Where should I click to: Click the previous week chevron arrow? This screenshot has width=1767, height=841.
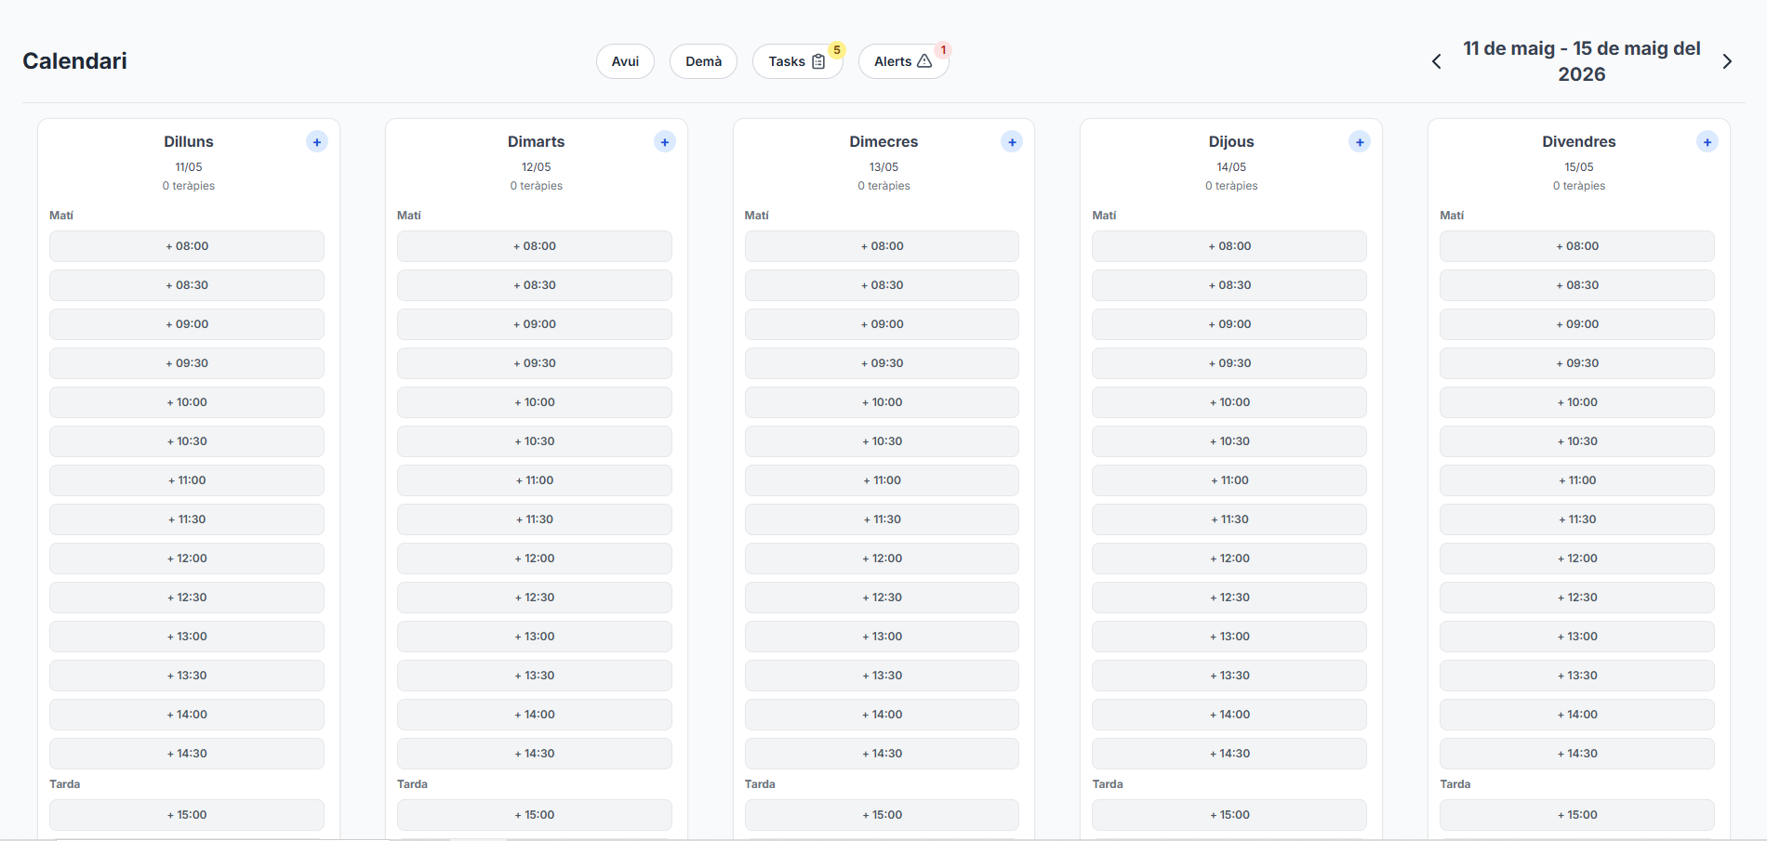(x=1435, y=60)
